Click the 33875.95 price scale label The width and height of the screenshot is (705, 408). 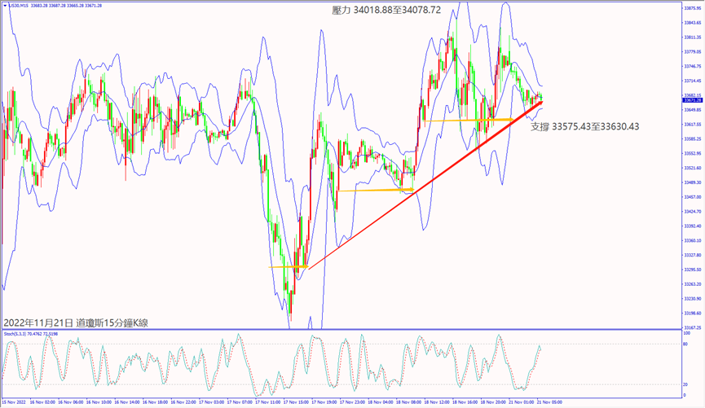(694, 9)
